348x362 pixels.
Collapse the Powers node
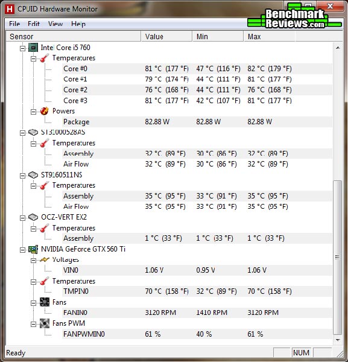[34, 112]
